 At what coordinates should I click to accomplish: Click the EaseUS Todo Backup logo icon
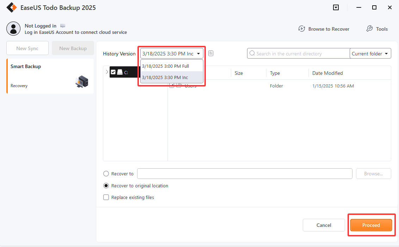coord(12,8)
